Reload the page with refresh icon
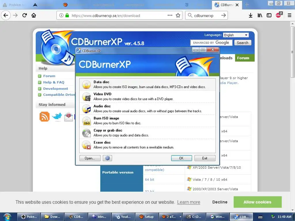Image resolution: width=295 pixels, height=221 pixels. (x=24, y=16)
